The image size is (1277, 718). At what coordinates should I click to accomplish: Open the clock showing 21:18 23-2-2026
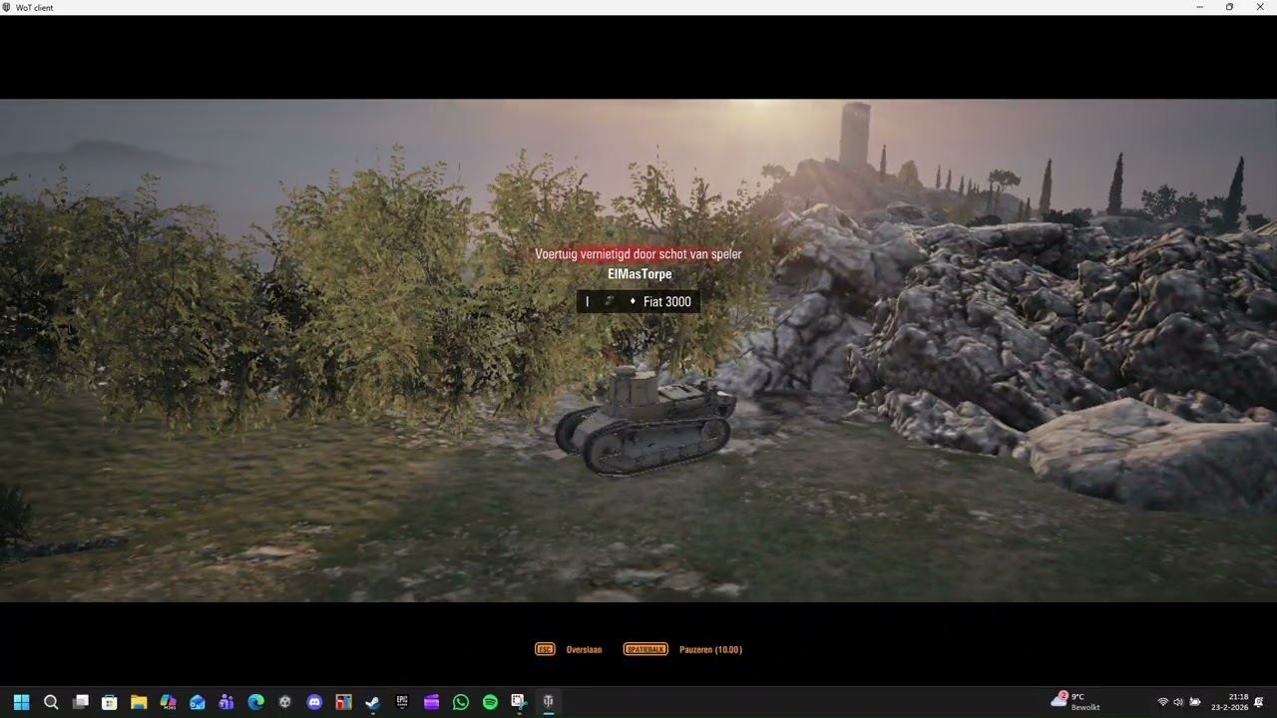click(x=1231, y=702)
